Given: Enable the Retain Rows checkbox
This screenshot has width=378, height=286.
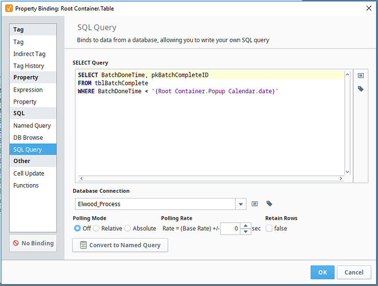Looking at the screenshot, I should coord(269,228).
